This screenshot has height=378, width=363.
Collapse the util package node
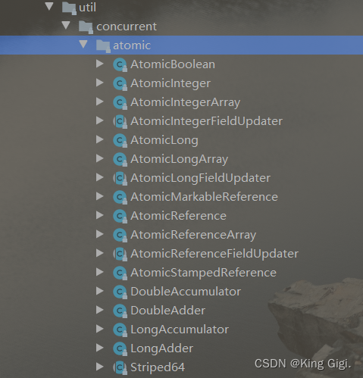click(x=49, y=6)
